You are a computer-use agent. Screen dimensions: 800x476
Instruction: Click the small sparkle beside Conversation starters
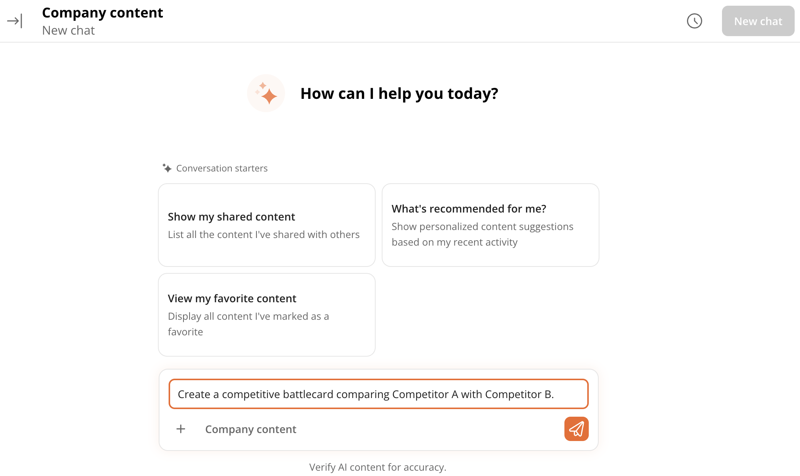point(167,168)
